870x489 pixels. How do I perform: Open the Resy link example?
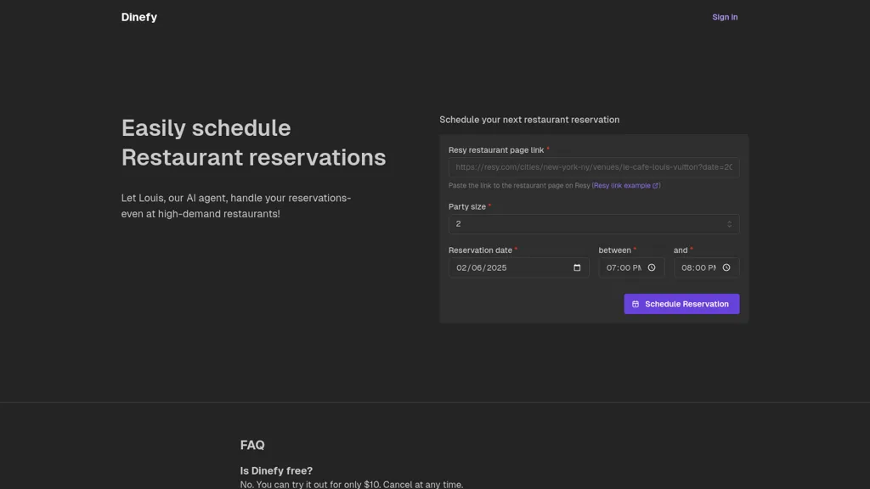point(622,186)
